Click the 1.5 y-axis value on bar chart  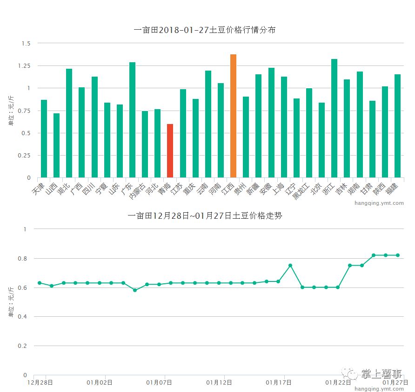[x=26, y=43]
